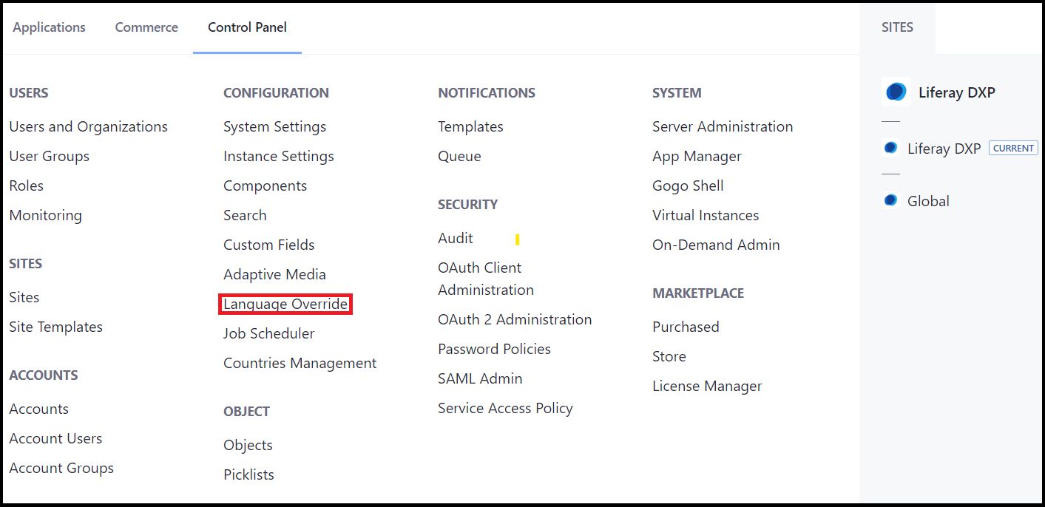
Task: Open Purchased under Marketplace
Action: (686, 327)
